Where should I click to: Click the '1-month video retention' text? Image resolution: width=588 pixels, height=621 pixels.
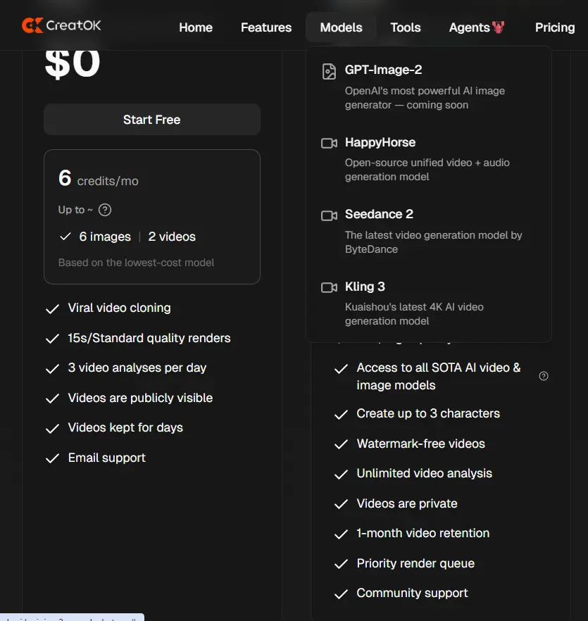423,533
